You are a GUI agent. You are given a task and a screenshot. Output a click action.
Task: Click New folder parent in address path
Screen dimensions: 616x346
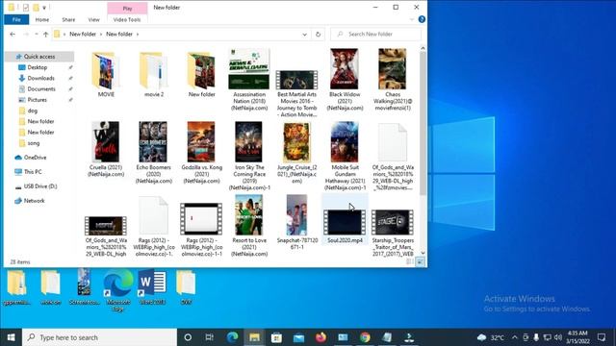click(83, 35)
